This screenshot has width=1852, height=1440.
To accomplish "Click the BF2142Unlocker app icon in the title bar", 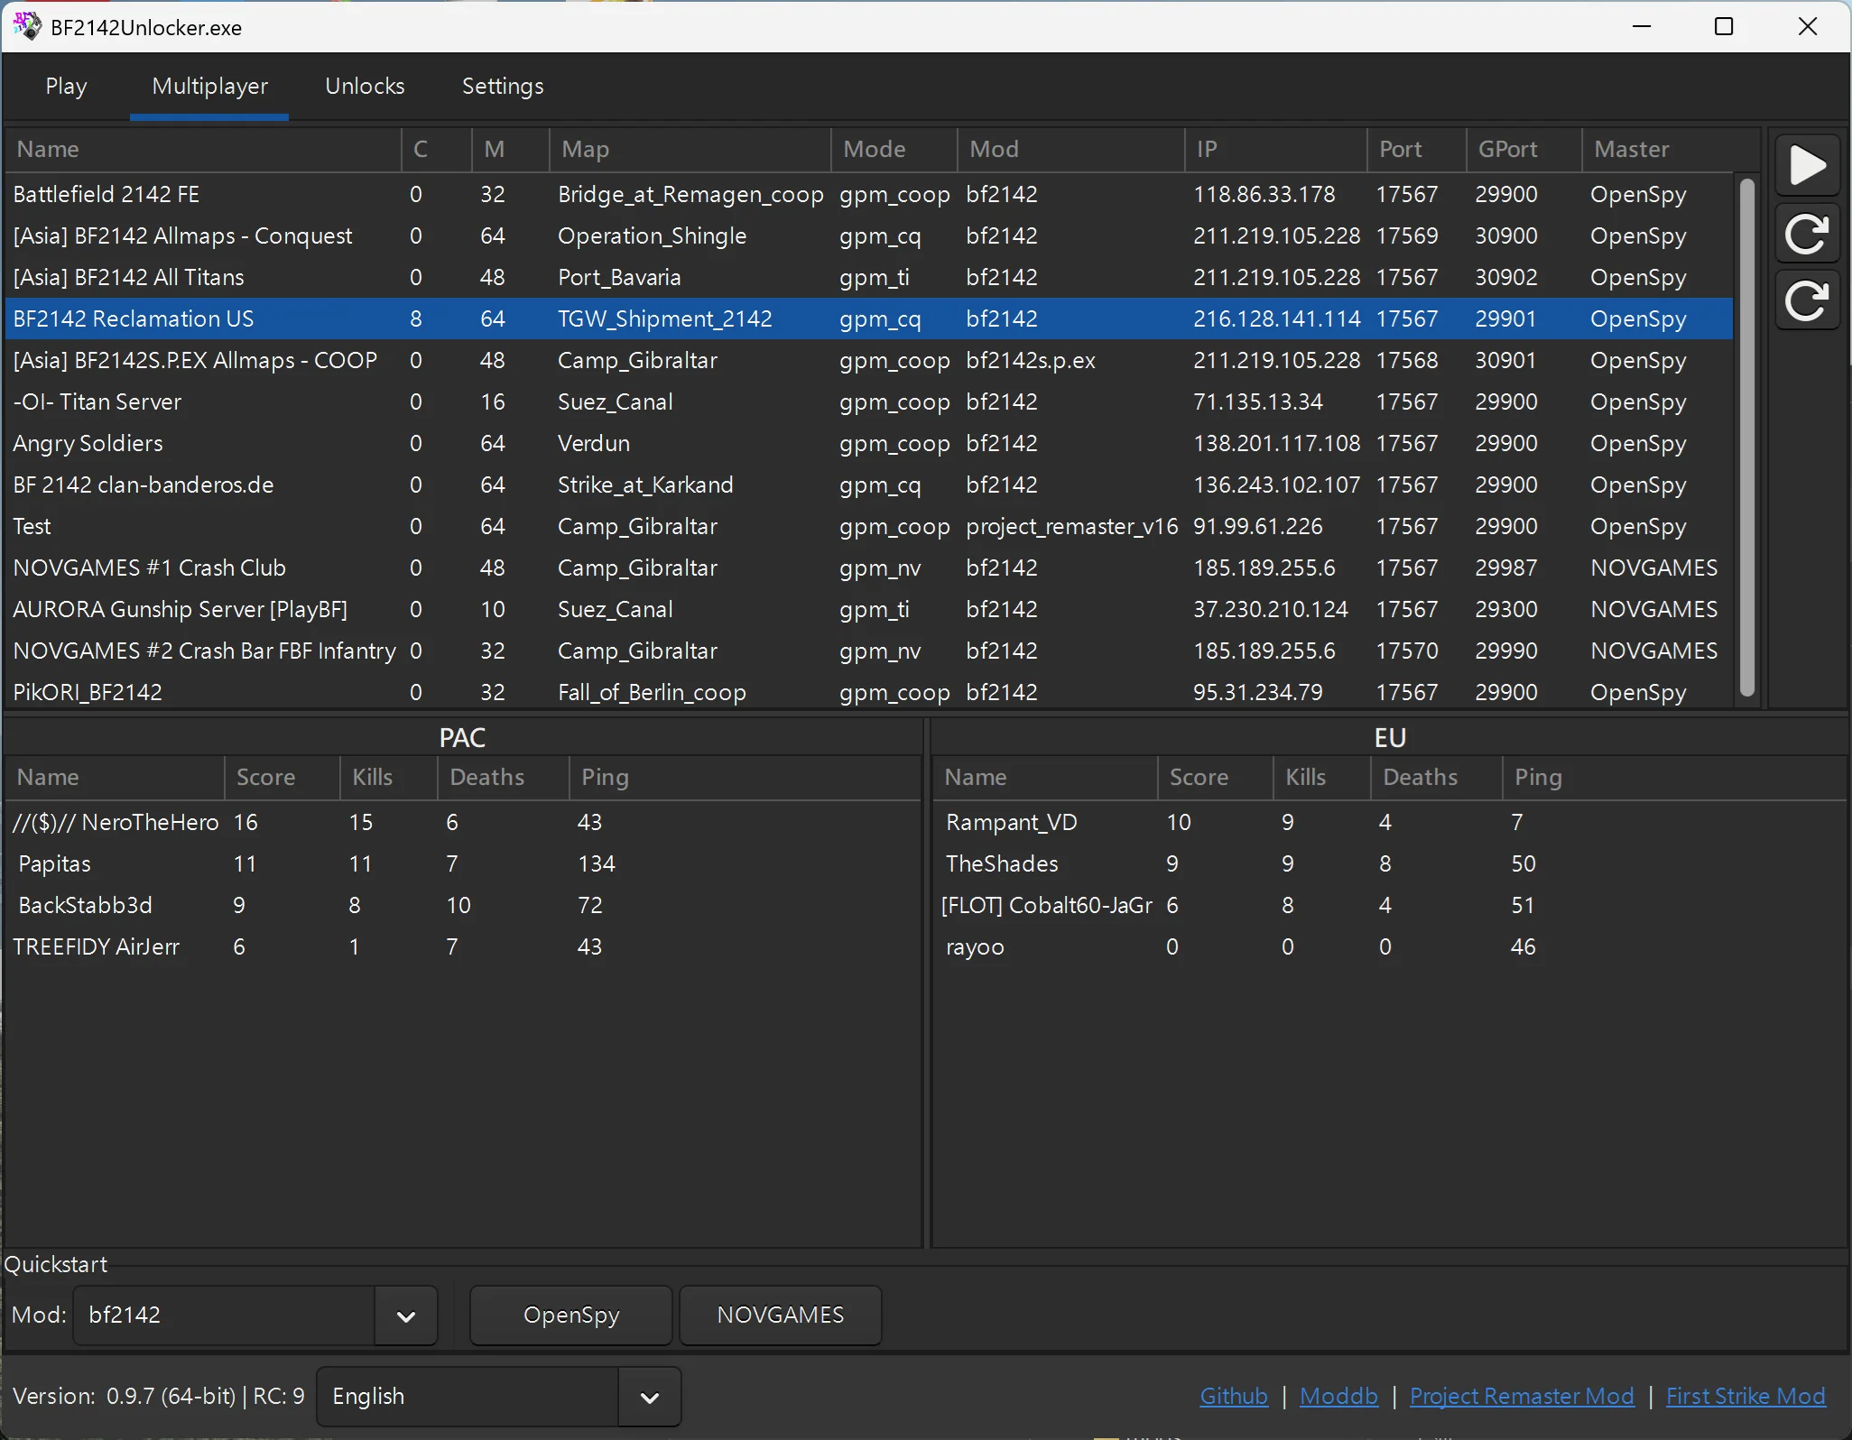I will click(27, 26).
